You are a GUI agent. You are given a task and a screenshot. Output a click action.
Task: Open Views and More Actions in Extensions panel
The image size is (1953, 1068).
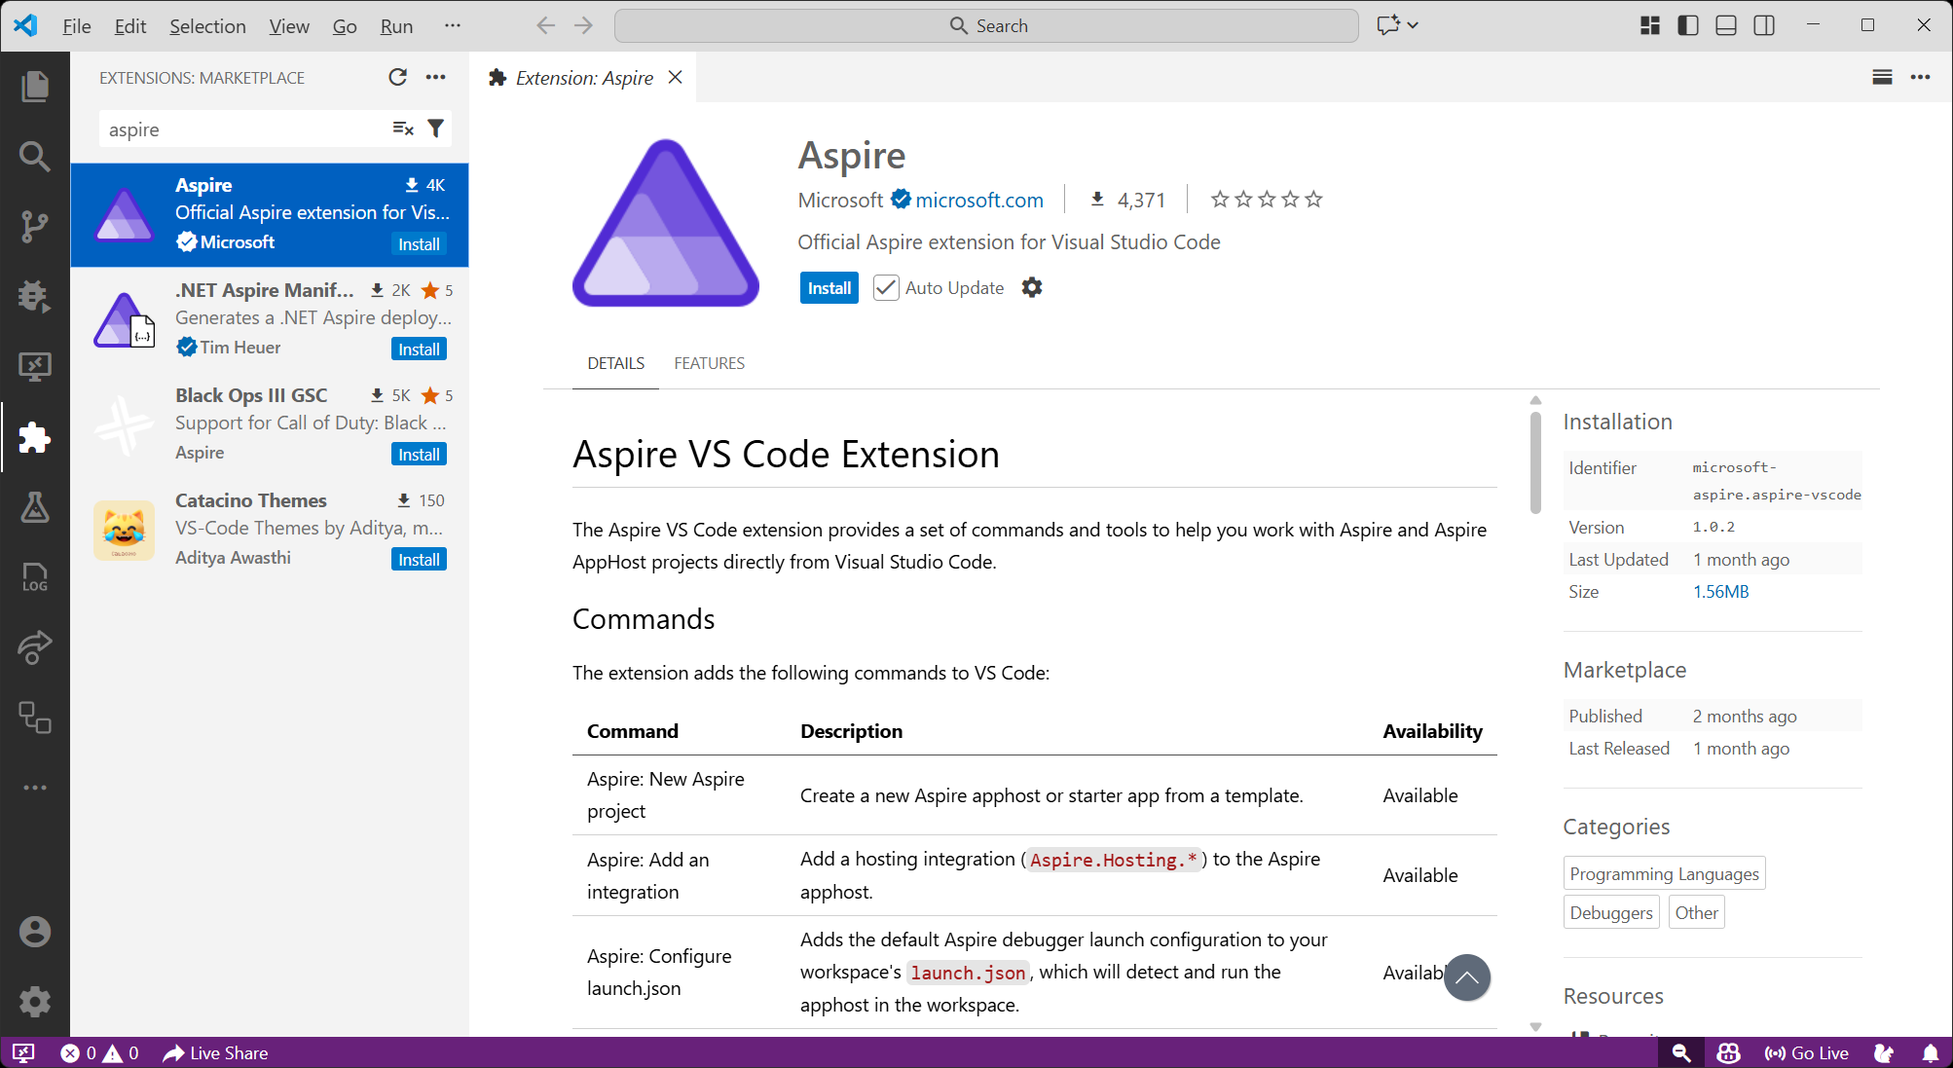point(436,77)
